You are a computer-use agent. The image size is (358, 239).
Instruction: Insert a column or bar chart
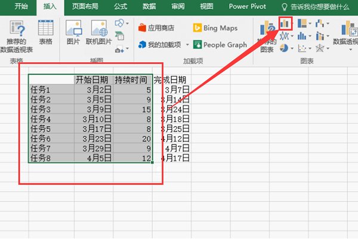click(x=285, y=23)
